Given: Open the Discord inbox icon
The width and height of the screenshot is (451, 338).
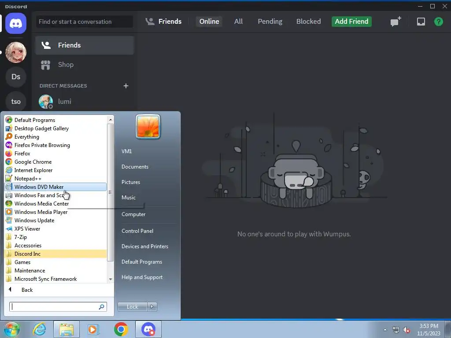Looking at the screenshot, I should click(x=421, y=22).
